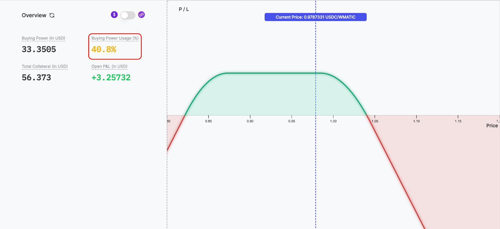This screenshot has height=229, width=500.
Task: Click the +3.25732 open P&L value
Action: tap(111, 77)
